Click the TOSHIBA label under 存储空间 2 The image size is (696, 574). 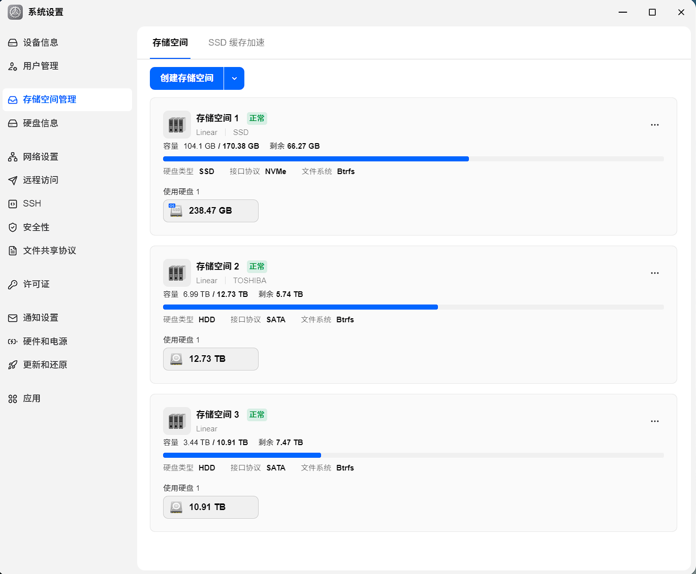249,281
